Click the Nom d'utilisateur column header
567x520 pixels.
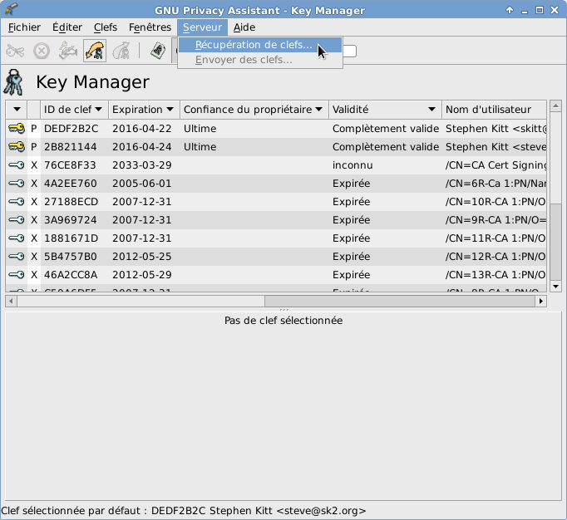[492, 110]
